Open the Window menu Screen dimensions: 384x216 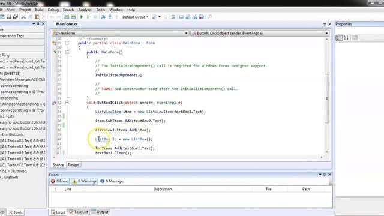click(x=116, y=10)
